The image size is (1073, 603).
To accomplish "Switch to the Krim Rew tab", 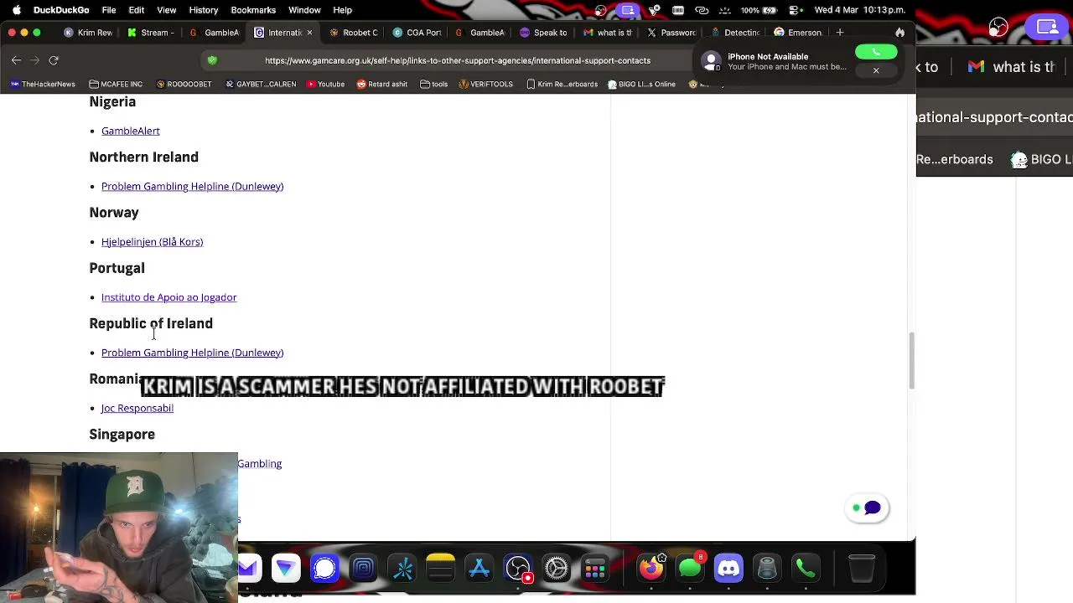I will (x=89, y=33).
